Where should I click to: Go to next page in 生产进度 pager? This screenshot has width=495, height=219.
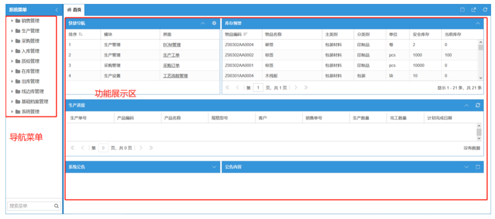(x=141, y=148)
